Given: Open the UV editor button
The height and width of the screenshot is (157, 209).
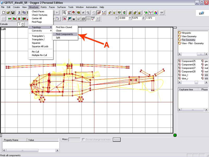Looking at the screenshot, I should (162, 13).
